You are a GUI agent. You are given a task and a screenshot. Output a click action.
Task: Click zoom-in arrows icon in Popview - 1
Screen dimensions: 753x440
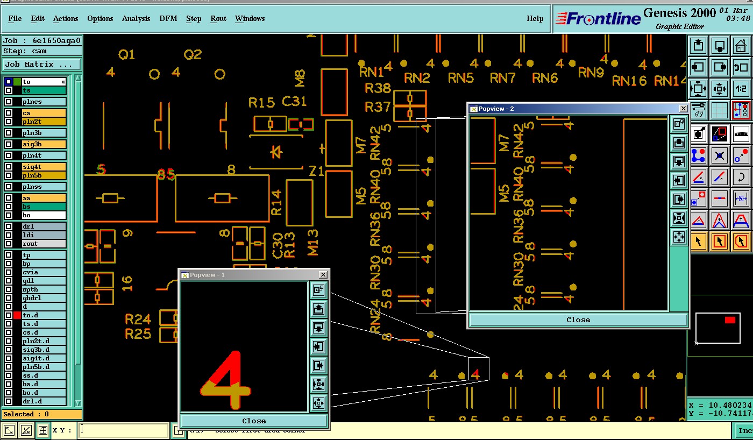point(318,384)
